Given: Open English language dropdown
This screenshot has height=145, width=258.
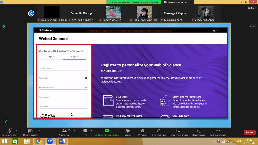Looking at the screenshot, I should [217, 30].
